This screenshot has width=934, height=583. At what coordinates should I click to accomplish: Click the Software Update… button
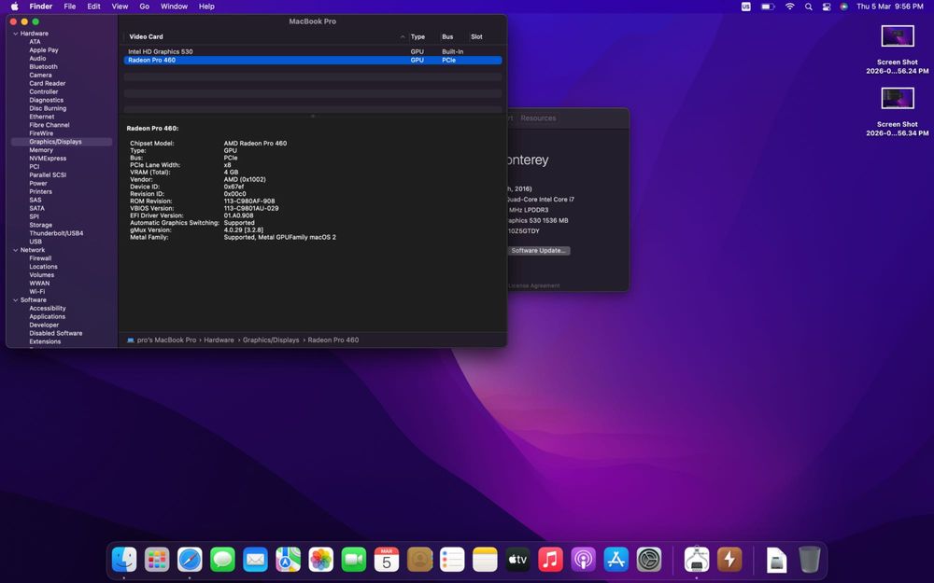point(539,251)
